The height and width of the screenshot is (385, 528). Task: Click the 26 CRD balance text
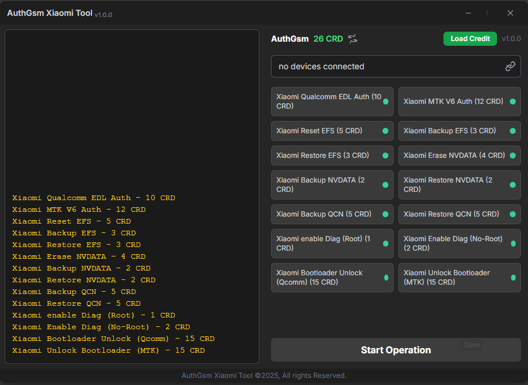[x=328, y=39]
